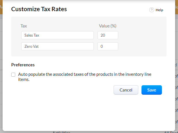Image resolution: width=178 pixels, height=133 pixels.
Task: Click the Preferences section heading
Action: 23,65
